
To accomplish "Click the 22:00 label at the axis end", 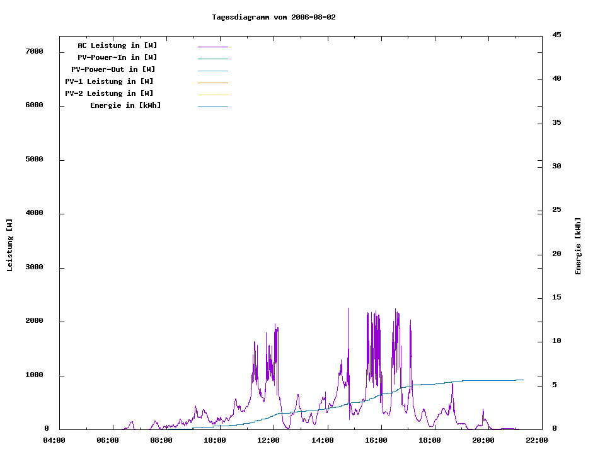I will pyautogui.click(x=537, y=440).
